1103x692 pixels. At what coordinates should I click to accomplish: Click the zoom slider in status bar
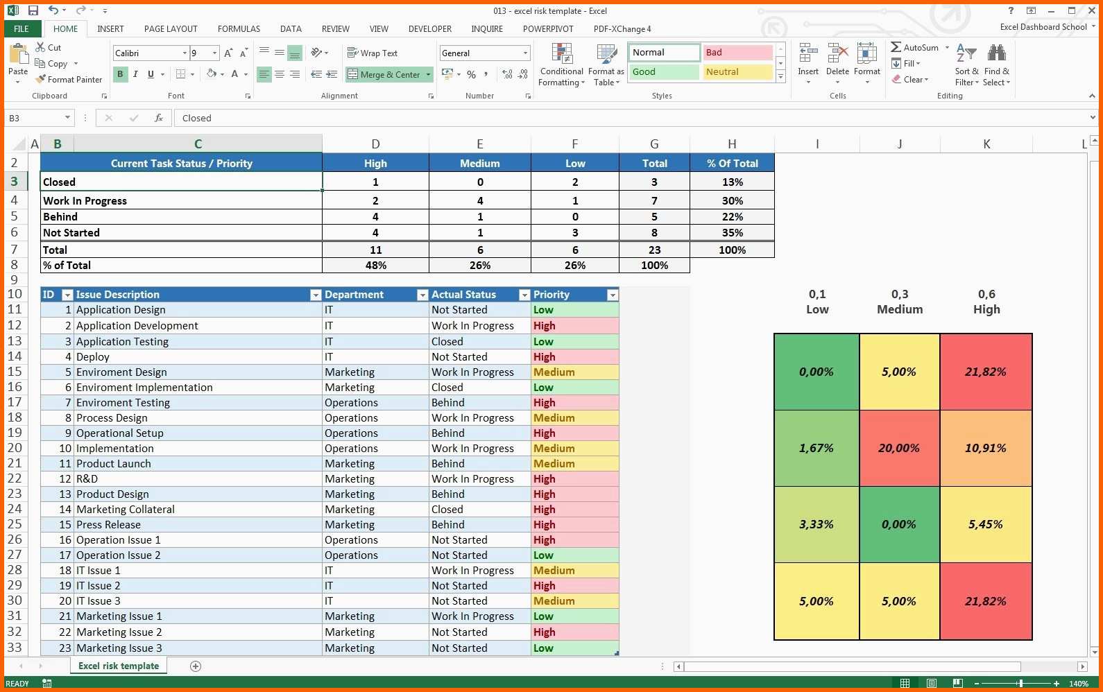point(1020,684)
